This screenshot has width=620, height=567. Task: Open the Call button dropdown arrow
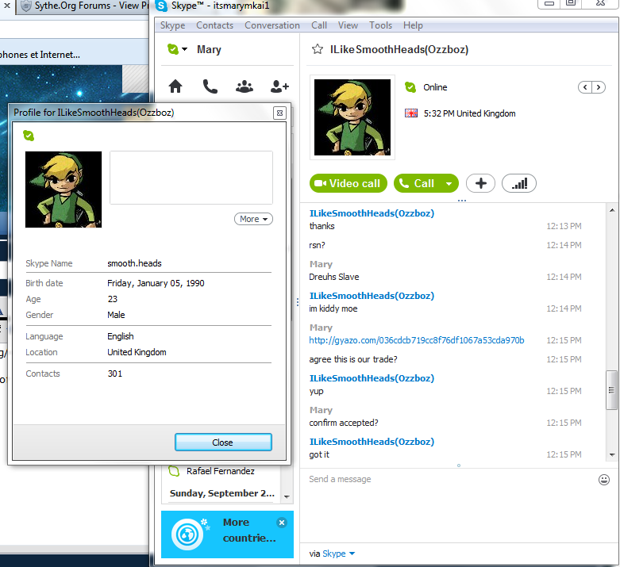(x=449, y=183)
